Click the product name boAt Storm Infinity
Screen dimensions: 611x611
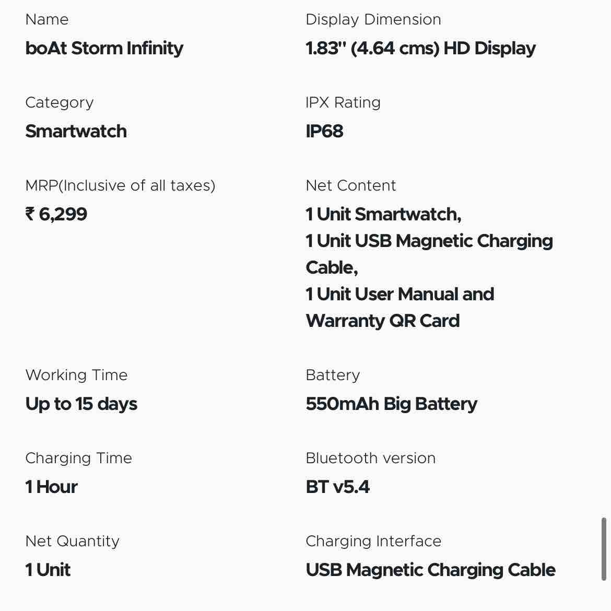(x=104, y=48)
